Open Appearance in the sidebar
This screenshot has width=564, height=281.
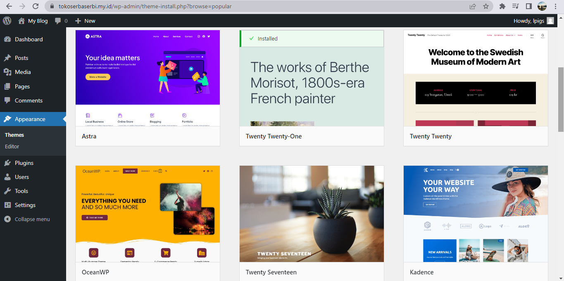[x=33, y=119]
